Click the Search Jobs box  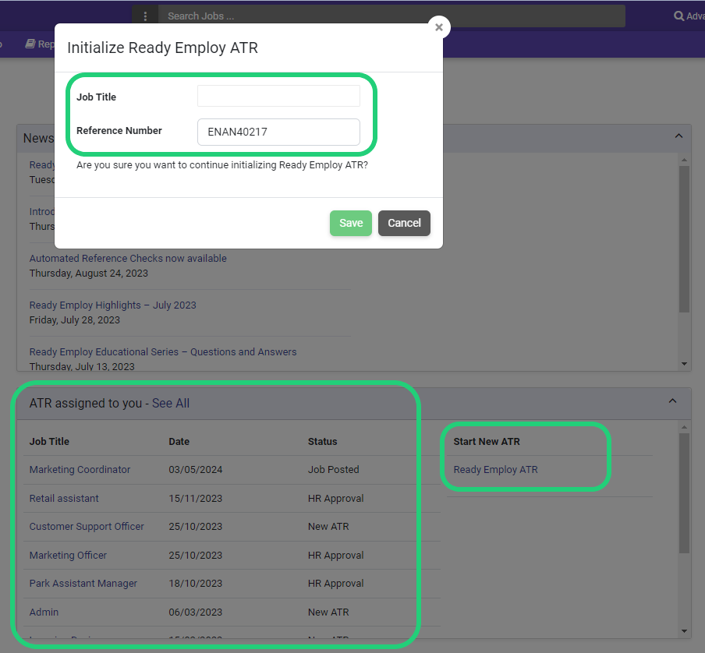point(391,16)
